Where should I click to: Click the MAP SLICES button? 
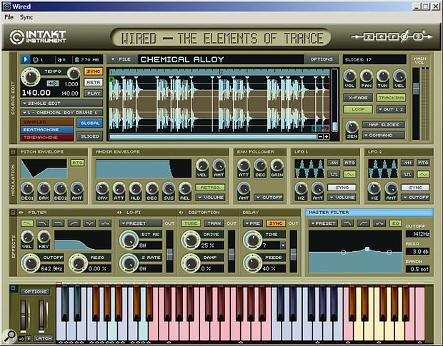(x=384, y=125)
